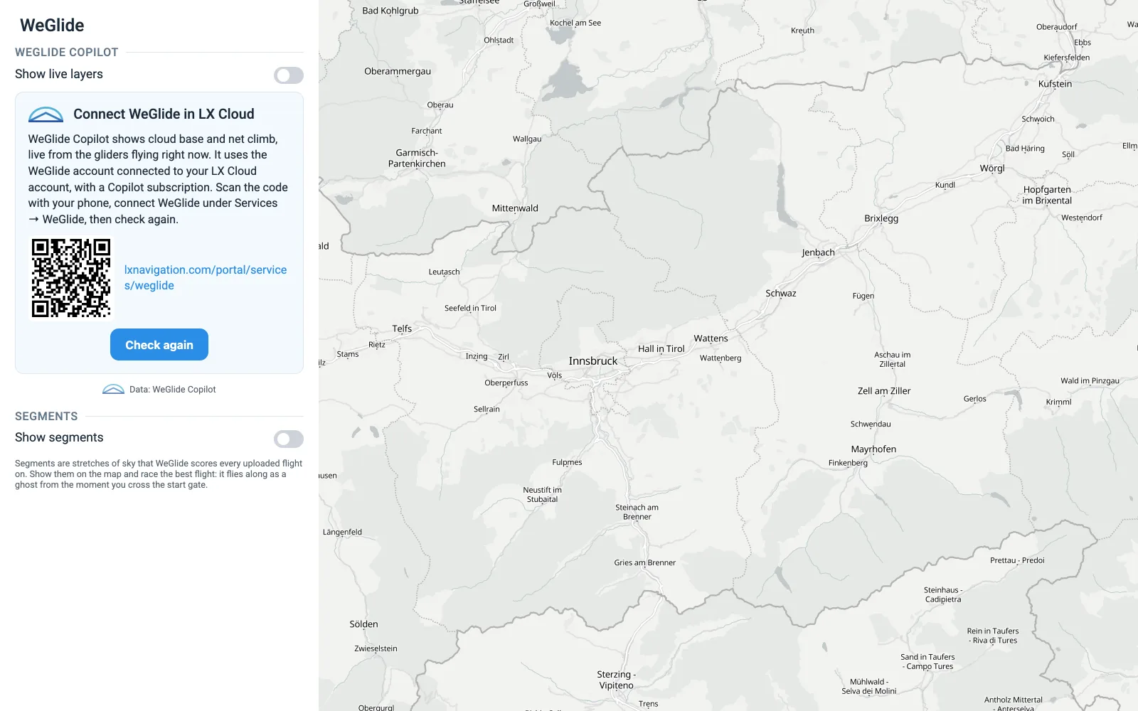This screenshot has width=1138, height=711.
Task: Click the Mittenwald label on the map
Action: click(x=515, y=208)
